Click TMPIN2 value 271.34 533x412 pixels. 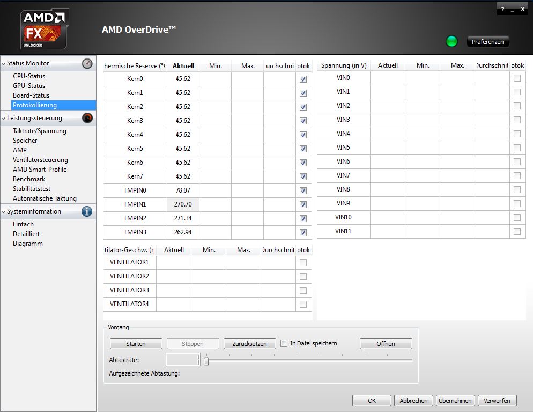[183, 218]
